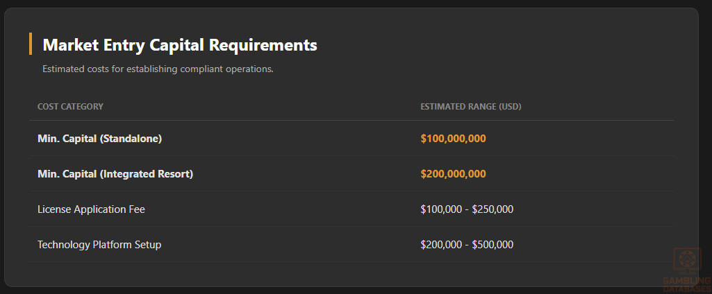
Task: Click the Estimated Range (USD) column header
Action: 470,107
